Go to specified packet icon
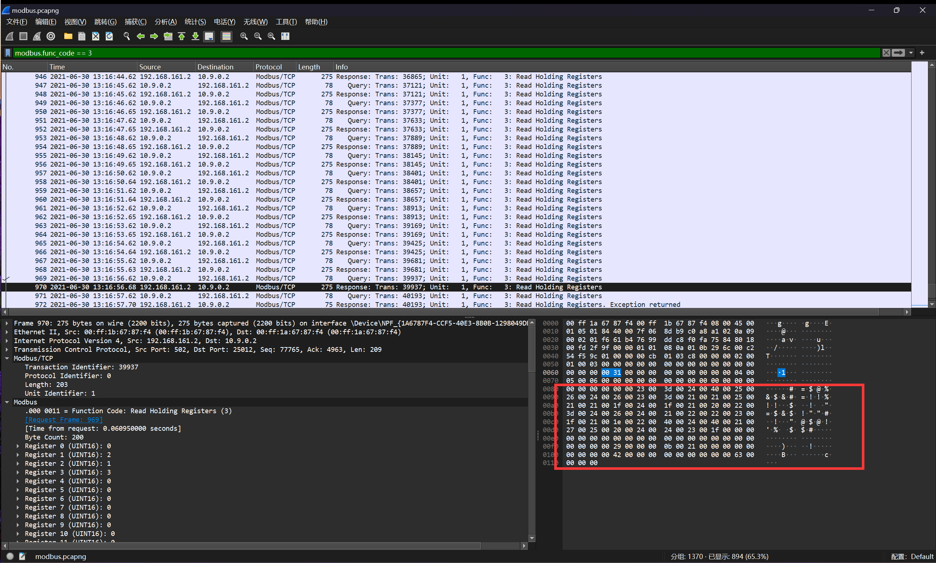The width and height of the screenshot is (936, 563). [x=168, y=36]
